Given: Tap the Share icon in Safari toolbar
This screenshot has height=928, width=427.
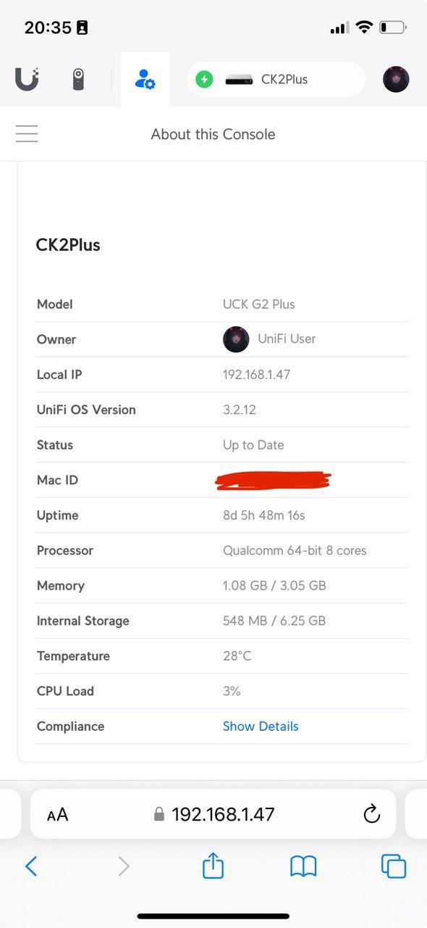Looking at the screenshot, I should tap(213, 866).
